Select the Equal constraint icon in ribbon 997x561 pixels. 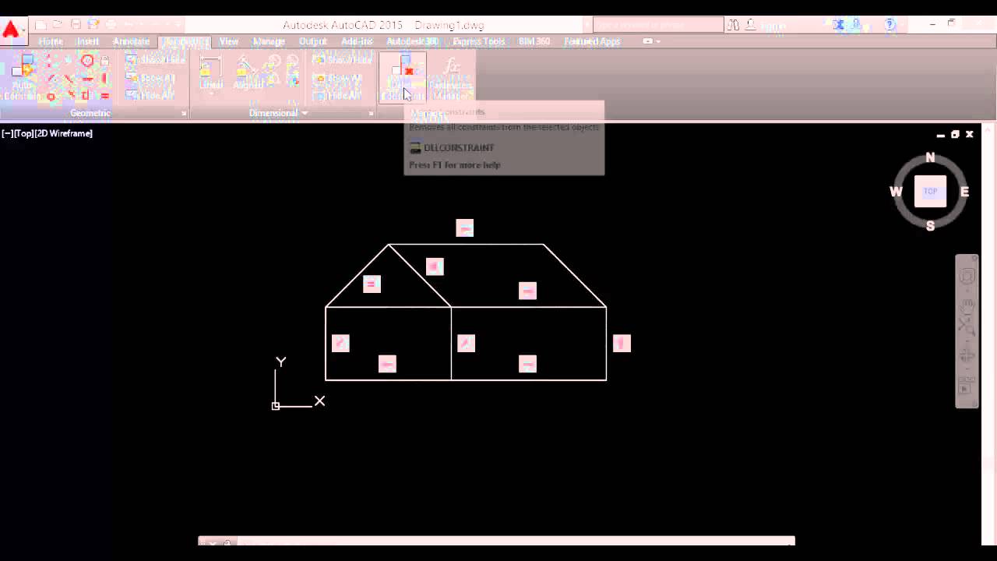(x=104, y=96)
